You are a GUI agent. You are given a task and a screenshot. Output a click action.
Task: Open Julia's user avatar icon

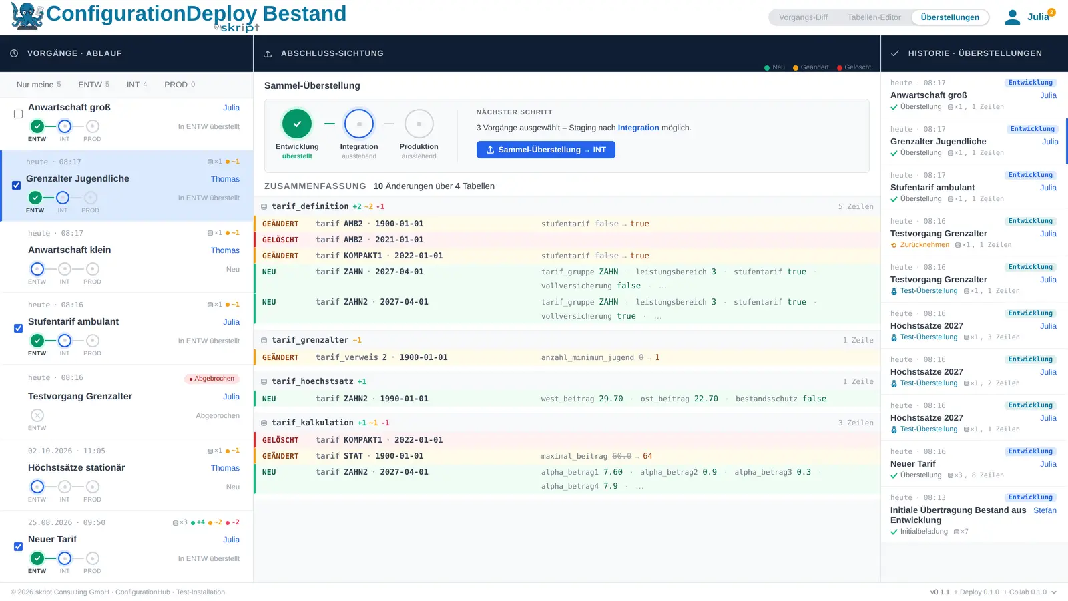point(1012,17)
